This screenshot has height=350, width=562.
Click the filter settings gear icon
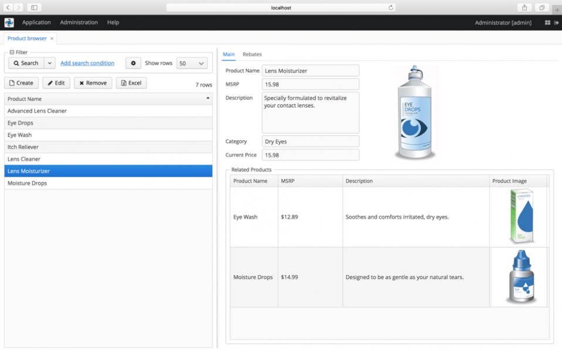pos(133,63)
